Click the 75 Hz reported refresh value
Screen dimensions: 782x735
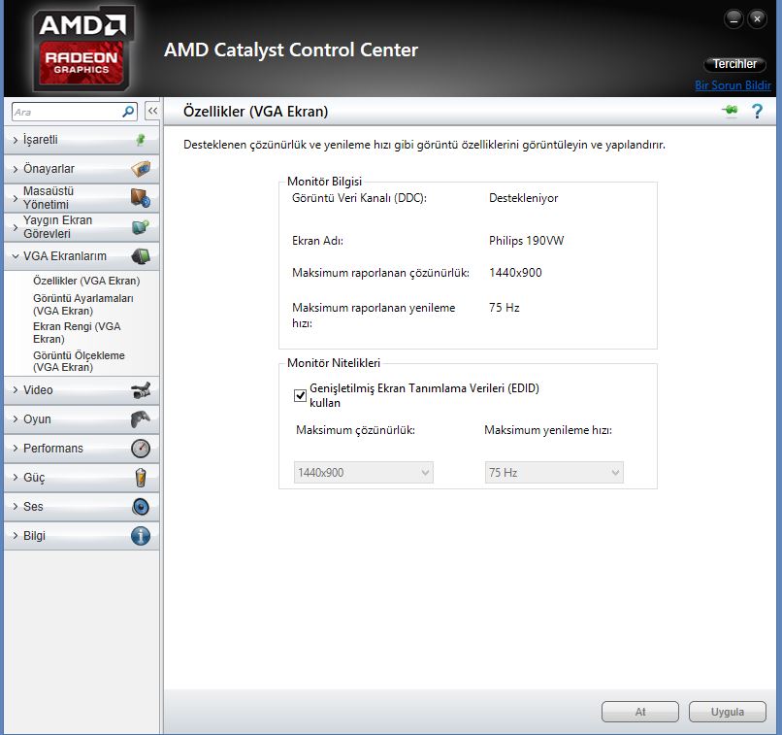[505, 308]
